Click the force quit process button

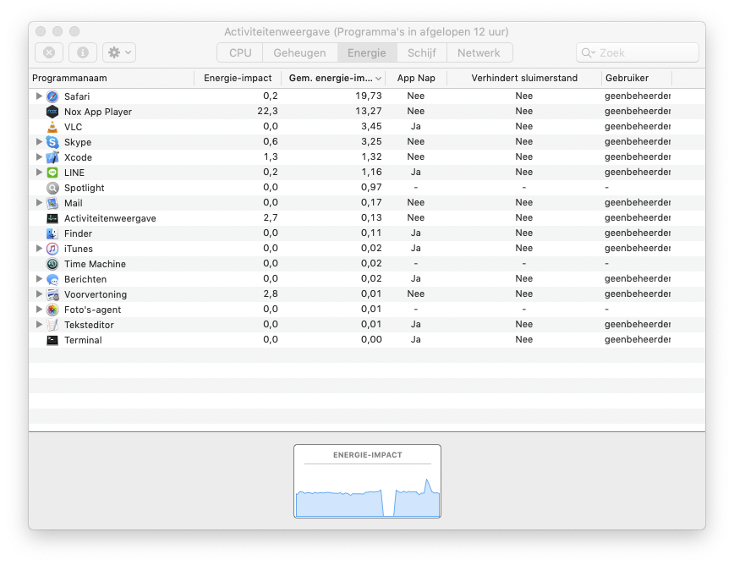pyautogui.click(x=49, y=52)
